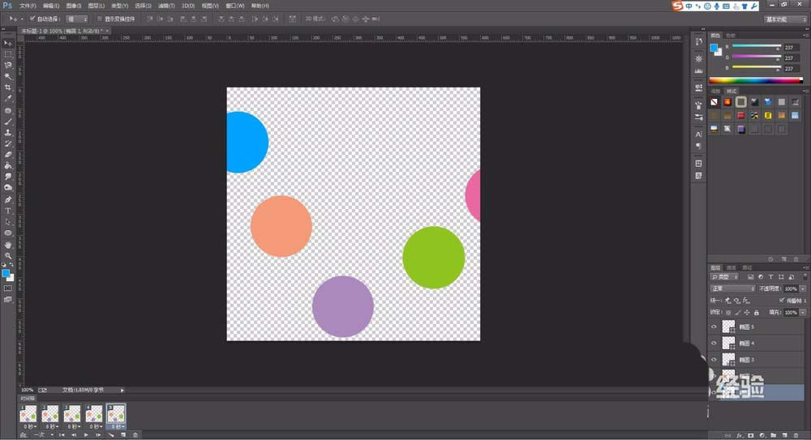811x440 pixels.
Task: Open the layer blend mode dropdown 正常
Action: tap(732, 288)
